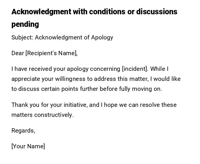Select the word "Apology" in the subject line

(x=102, y=37)
